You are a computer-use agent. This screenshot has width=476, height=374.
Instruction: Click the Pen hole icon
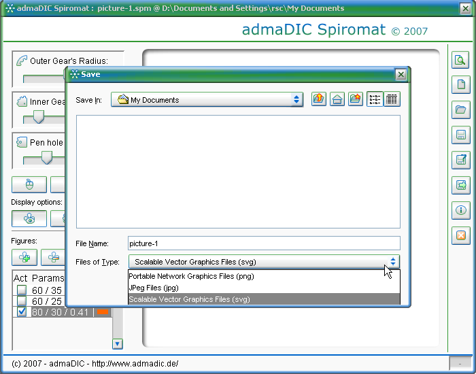[22, 142]
